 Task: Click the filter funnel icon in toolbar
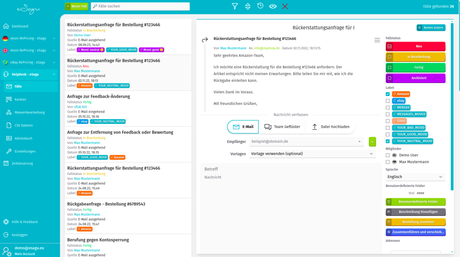click(234, 6)
